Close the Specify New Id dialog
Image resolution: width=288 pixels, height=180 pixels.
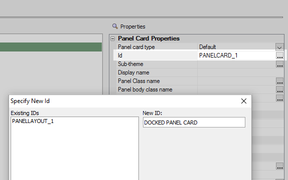244,101
